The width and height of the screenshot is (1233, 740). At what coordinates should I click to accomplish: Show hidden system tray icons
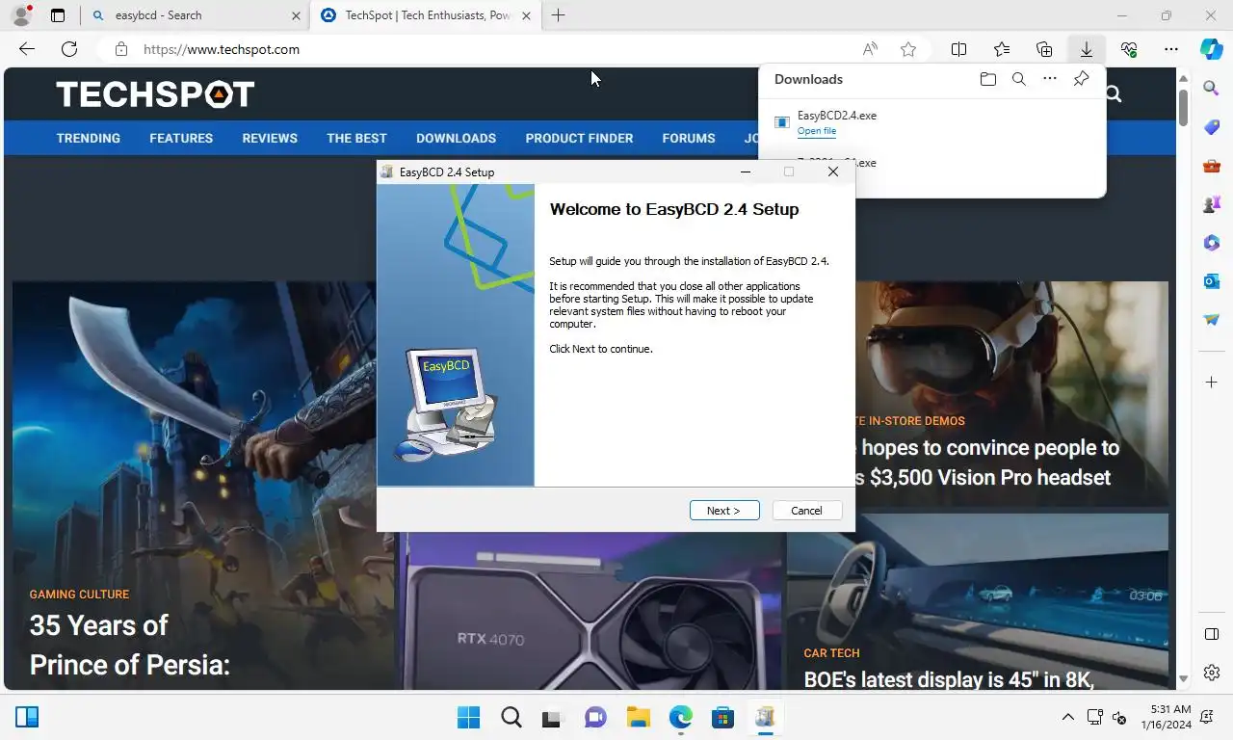1067,717
